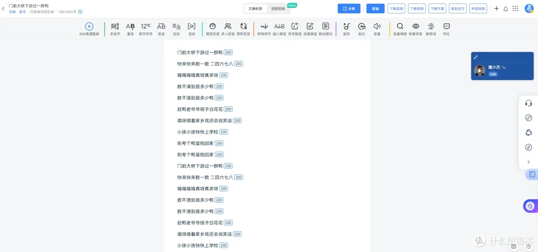Open the user avatar menu
The height and width of the screenshot is (252, 538).
pyautogui.click(x=529, y=8)
